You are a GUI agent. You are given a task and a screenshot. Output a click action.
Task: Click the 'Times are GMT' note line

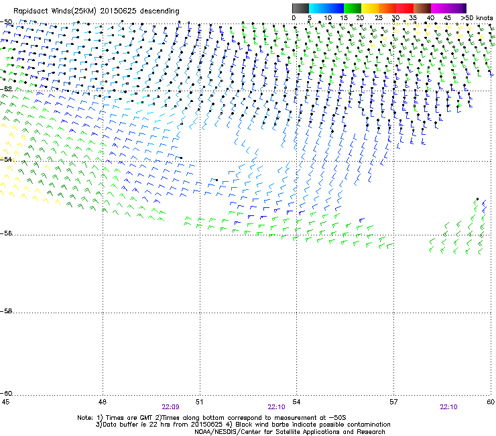click(x=212, y=418)
